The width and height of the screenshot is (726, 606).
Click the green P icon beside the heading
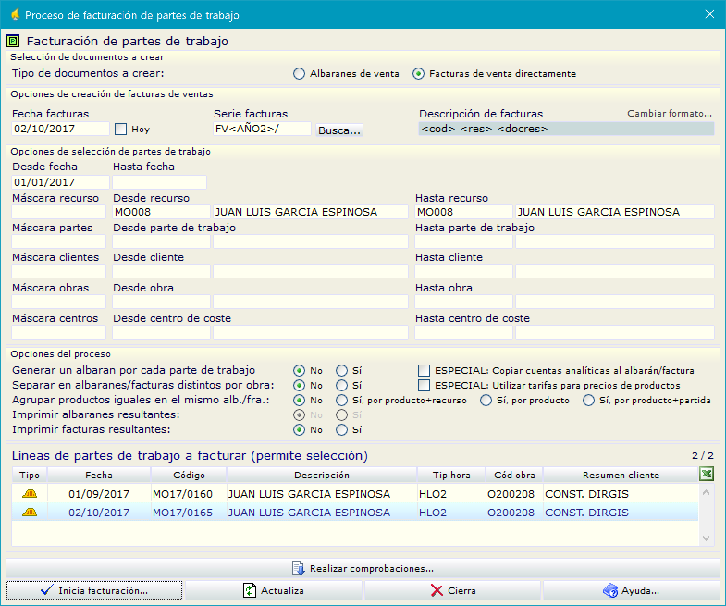tap(13, 41)
